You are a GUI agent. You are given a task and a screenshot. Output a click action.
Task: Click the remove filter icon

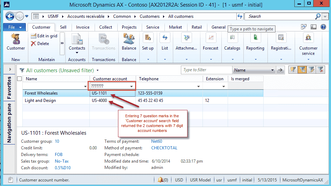tap(321, 70)
